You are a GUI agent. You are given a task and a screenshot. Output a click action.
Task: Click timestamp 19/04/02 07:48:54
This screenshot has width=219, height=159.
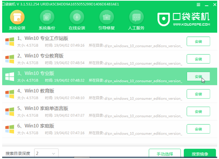pos(69,63)
